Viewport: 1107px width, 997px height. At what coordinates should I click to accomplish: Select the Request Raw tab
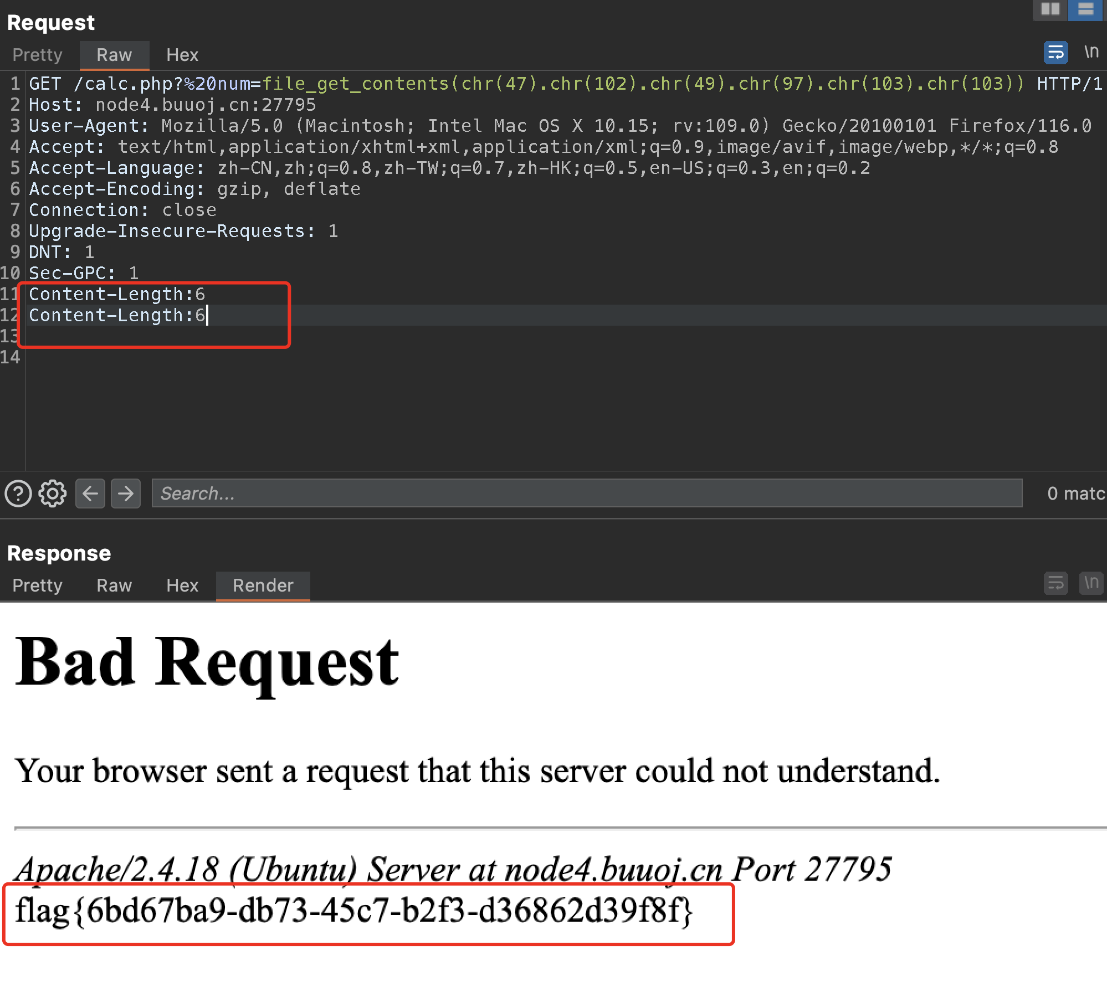114,55
